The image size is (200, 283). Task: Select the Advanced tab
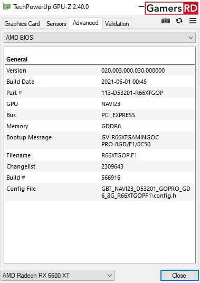click(85, 23)
